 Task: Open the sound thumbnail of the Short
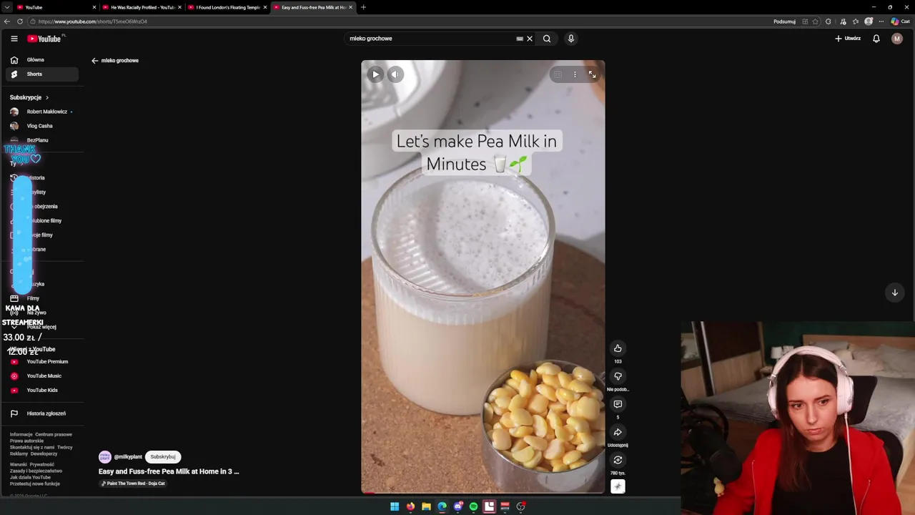point(618,486)
